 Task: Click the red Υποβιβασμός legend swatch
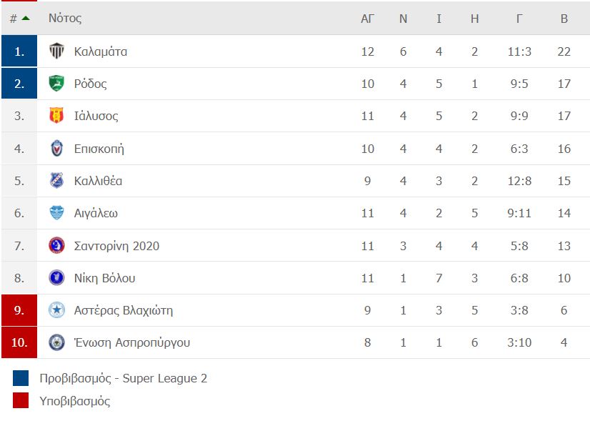[20, 400]
